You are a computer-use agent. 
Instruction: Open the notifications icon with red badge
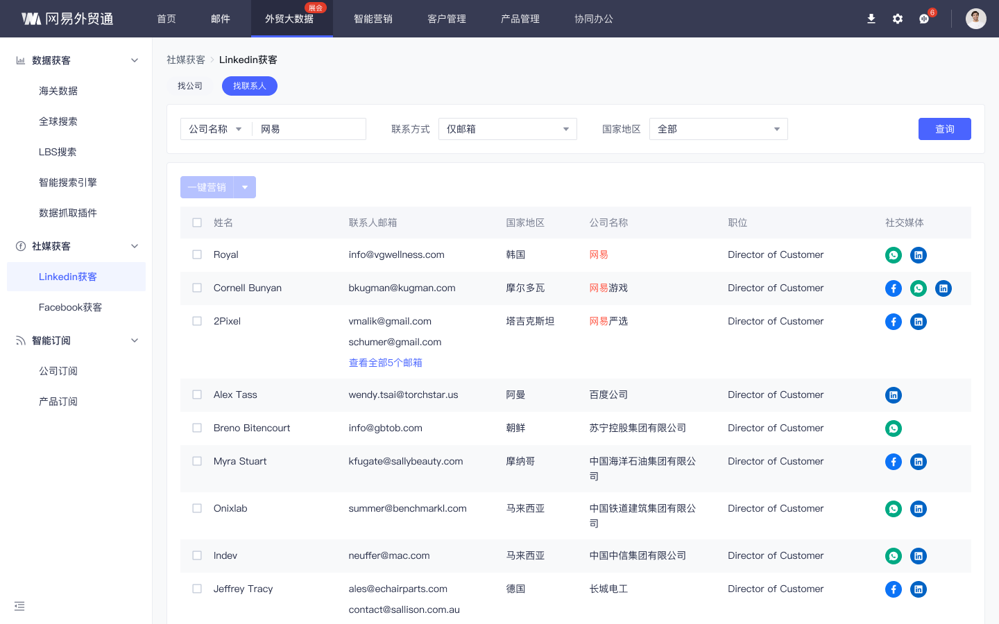pyautogui.click(x=925, y=19)
